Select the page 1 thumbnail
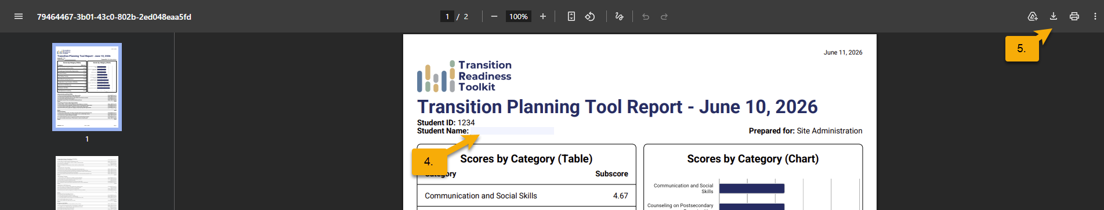Screen dimensions: 1104x210 click(x=87, y=87)
